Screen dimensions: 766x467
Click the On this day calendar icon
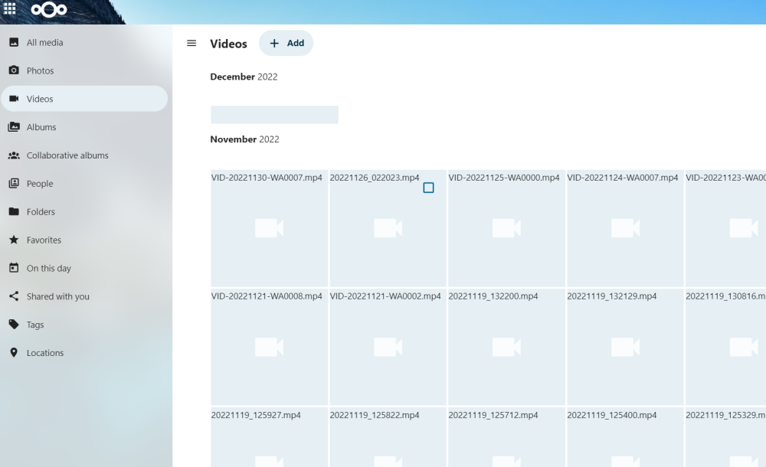click(x=14, y=268)
